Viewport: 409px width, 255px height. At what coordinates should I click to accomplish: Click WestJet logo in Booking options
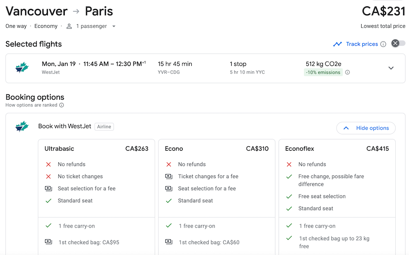[22, 126]
